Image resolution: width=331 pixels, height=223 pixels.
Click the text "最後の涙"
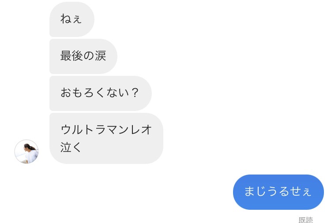[x=83, y=56]
